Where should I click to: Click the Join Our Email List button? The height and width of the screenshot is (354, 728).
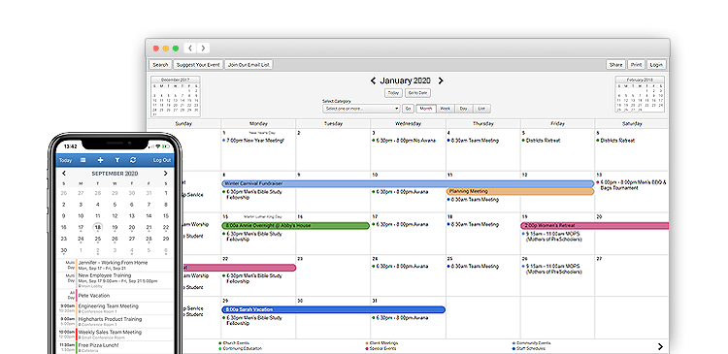click(249, 64)
